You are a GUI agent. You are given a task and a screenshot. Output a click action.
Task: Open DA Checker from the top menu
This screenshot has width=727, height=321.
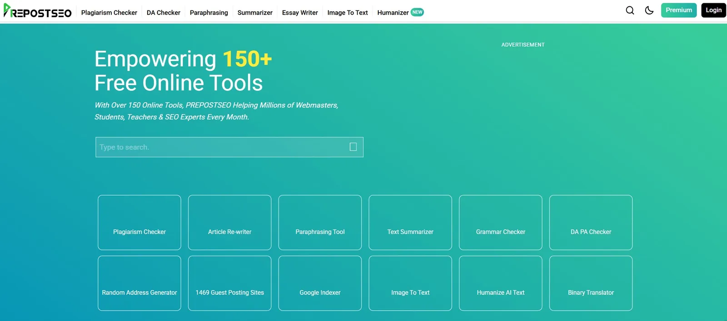pyautogui.click(x=164, y=13)
